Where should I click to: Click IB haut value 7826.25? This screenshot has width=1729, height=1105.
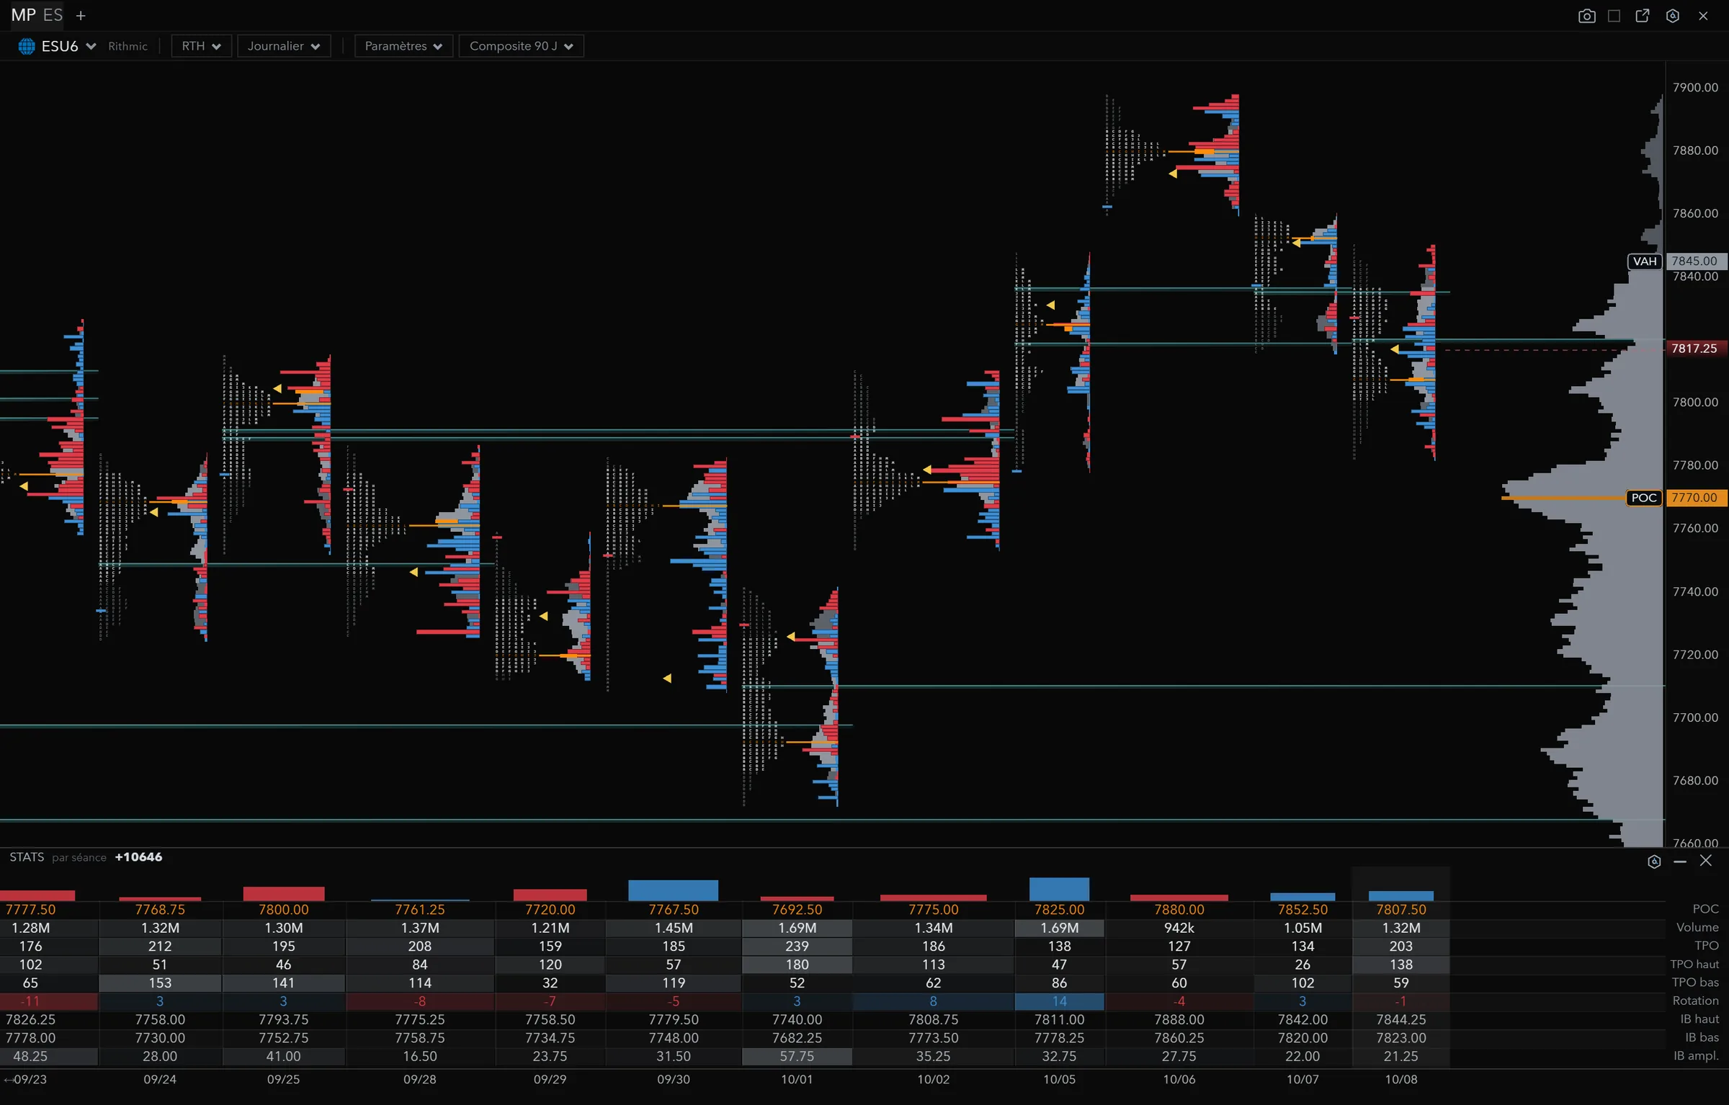(30, 1019)
